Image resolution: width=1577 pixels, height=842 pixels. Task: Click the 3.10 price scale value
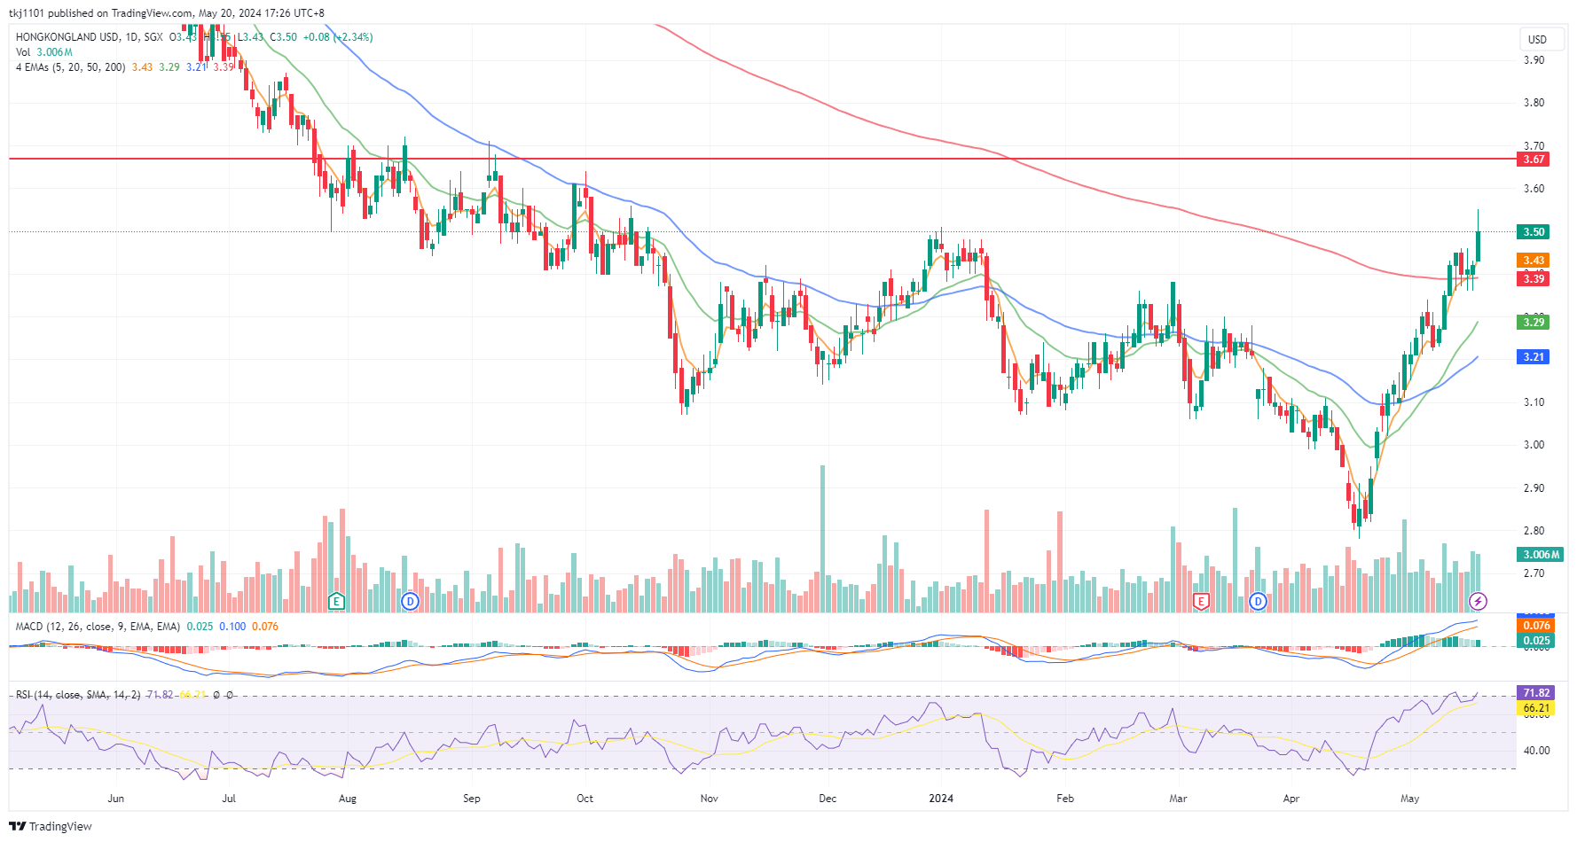(1534, 402)
